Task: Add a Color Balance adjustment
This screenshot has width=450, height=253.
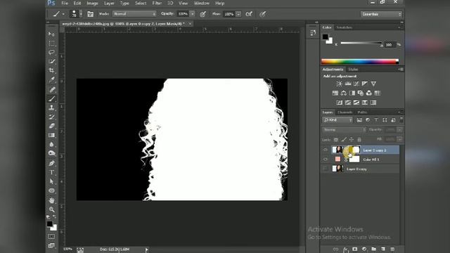Action: [344, 93]
